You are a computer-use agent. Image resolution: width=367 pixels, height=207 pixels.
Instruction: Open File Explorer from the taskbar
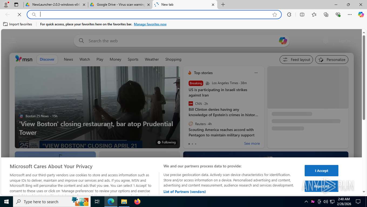[x=124, y=202]
